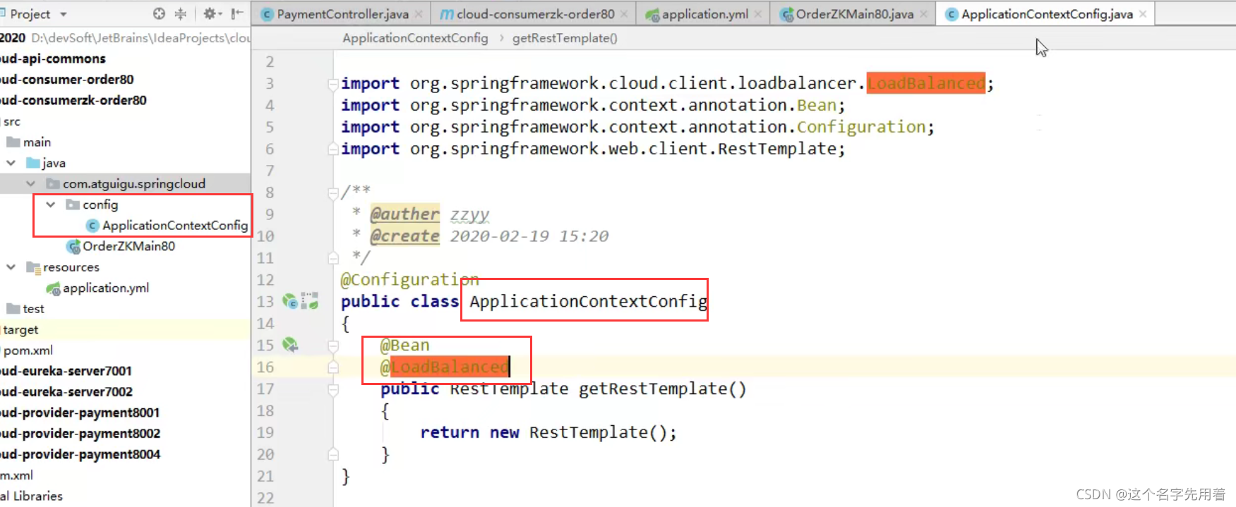Click @Bean annotation on line 15
Image resolution: width=1236 pixels, height=507 pixels.
[x=404, y=346]
